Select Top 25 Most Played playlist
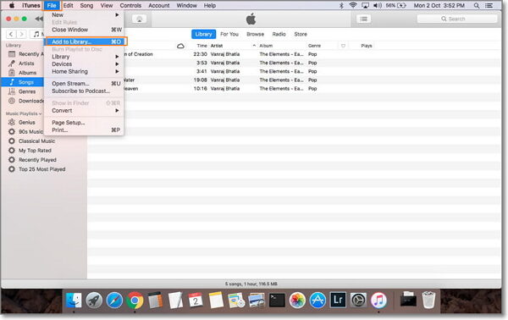 pyautogui.click(x=41, y=169)
